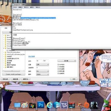Screen dimensions: 111x111
Task: Enable the unchecked second checkbox
Action: [x=58, y=67]
